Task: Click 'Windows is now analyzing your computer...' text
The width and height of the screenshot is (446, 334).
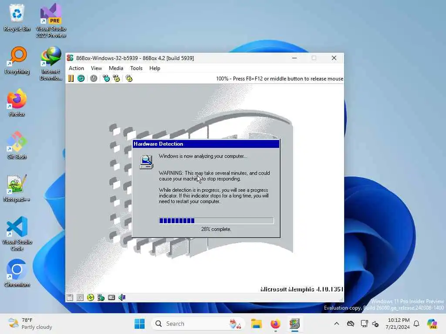Action: point(203,156)
